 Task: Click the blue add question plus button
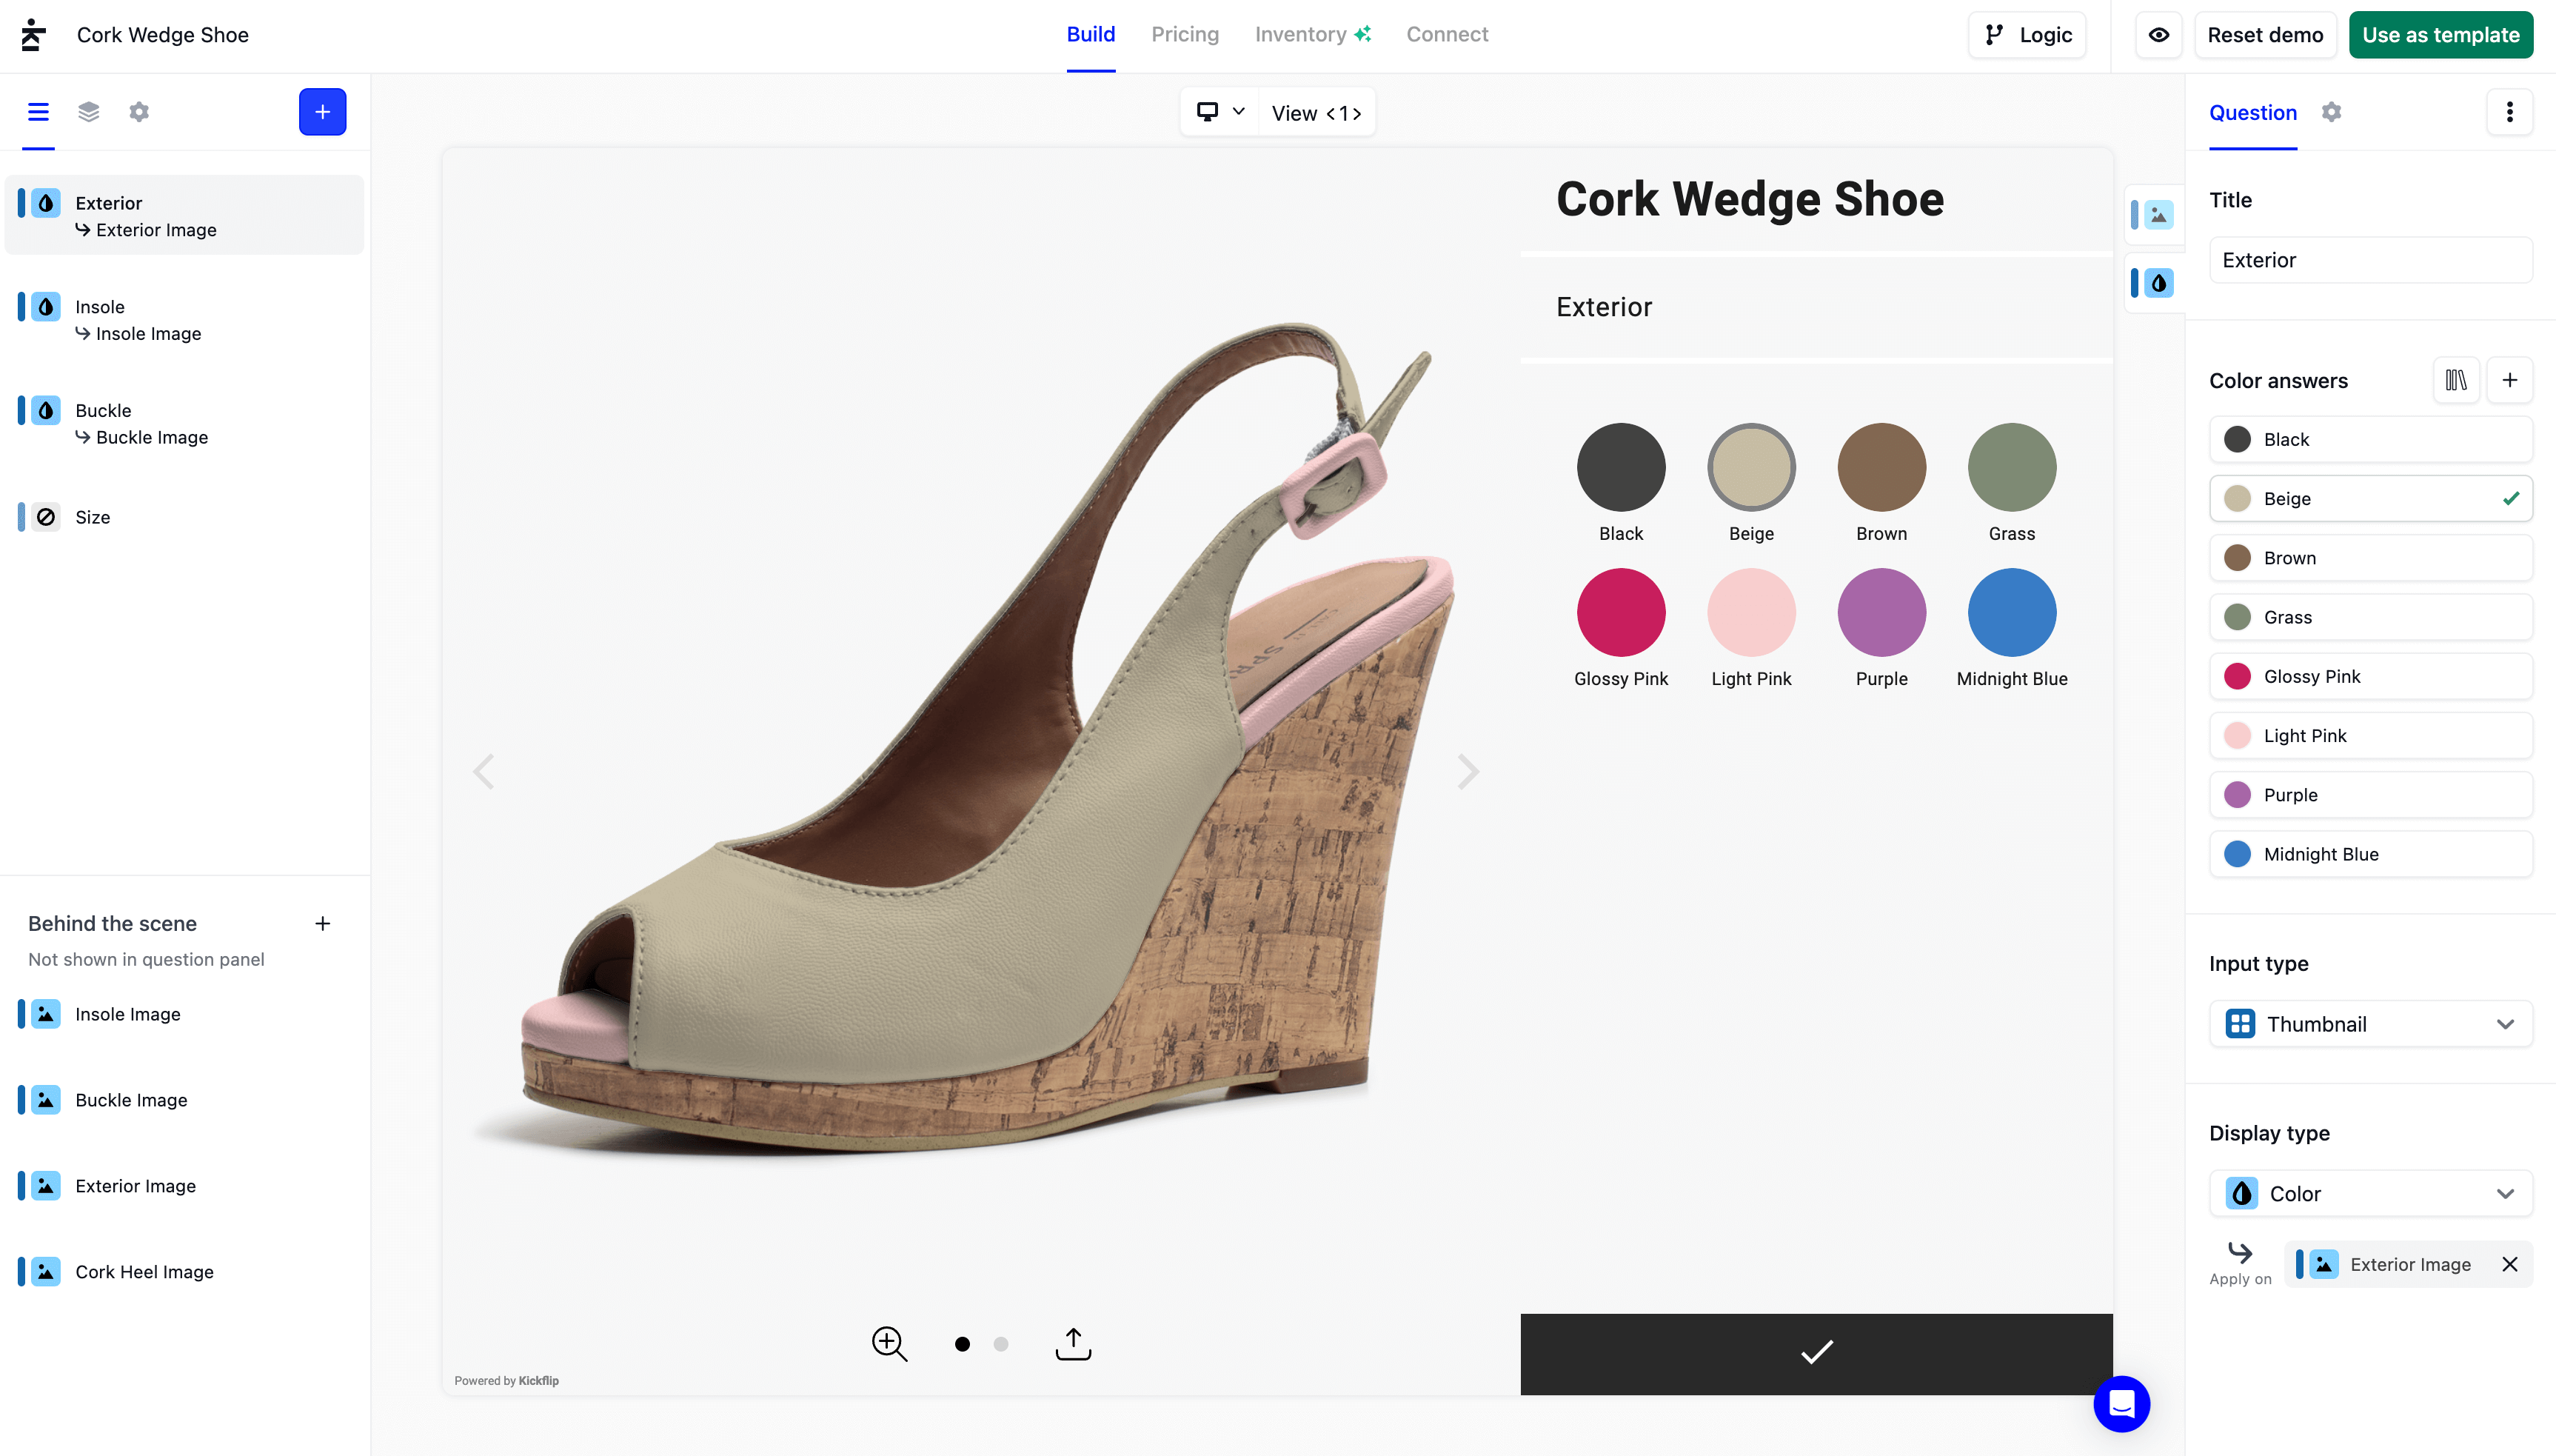tap(322, 112)
